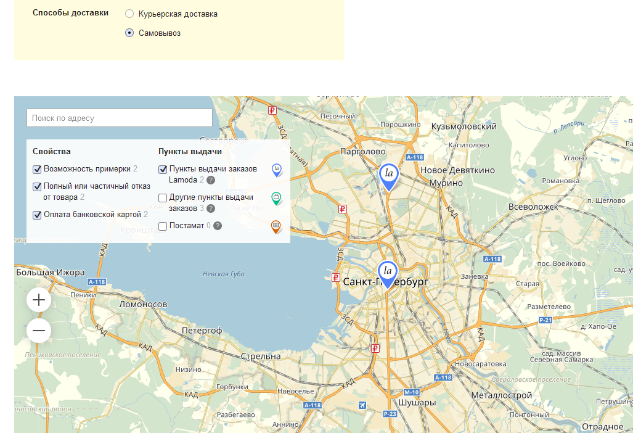Screen dimensions: 633x433
Task: Click the toll road ruble icon near Песочный
Action: click(272, 110)
